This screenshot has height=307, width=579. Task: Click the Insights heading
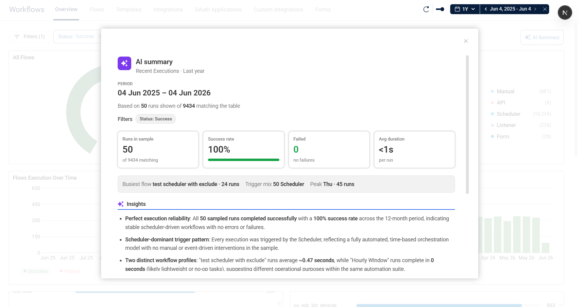(x=136, y=204)
